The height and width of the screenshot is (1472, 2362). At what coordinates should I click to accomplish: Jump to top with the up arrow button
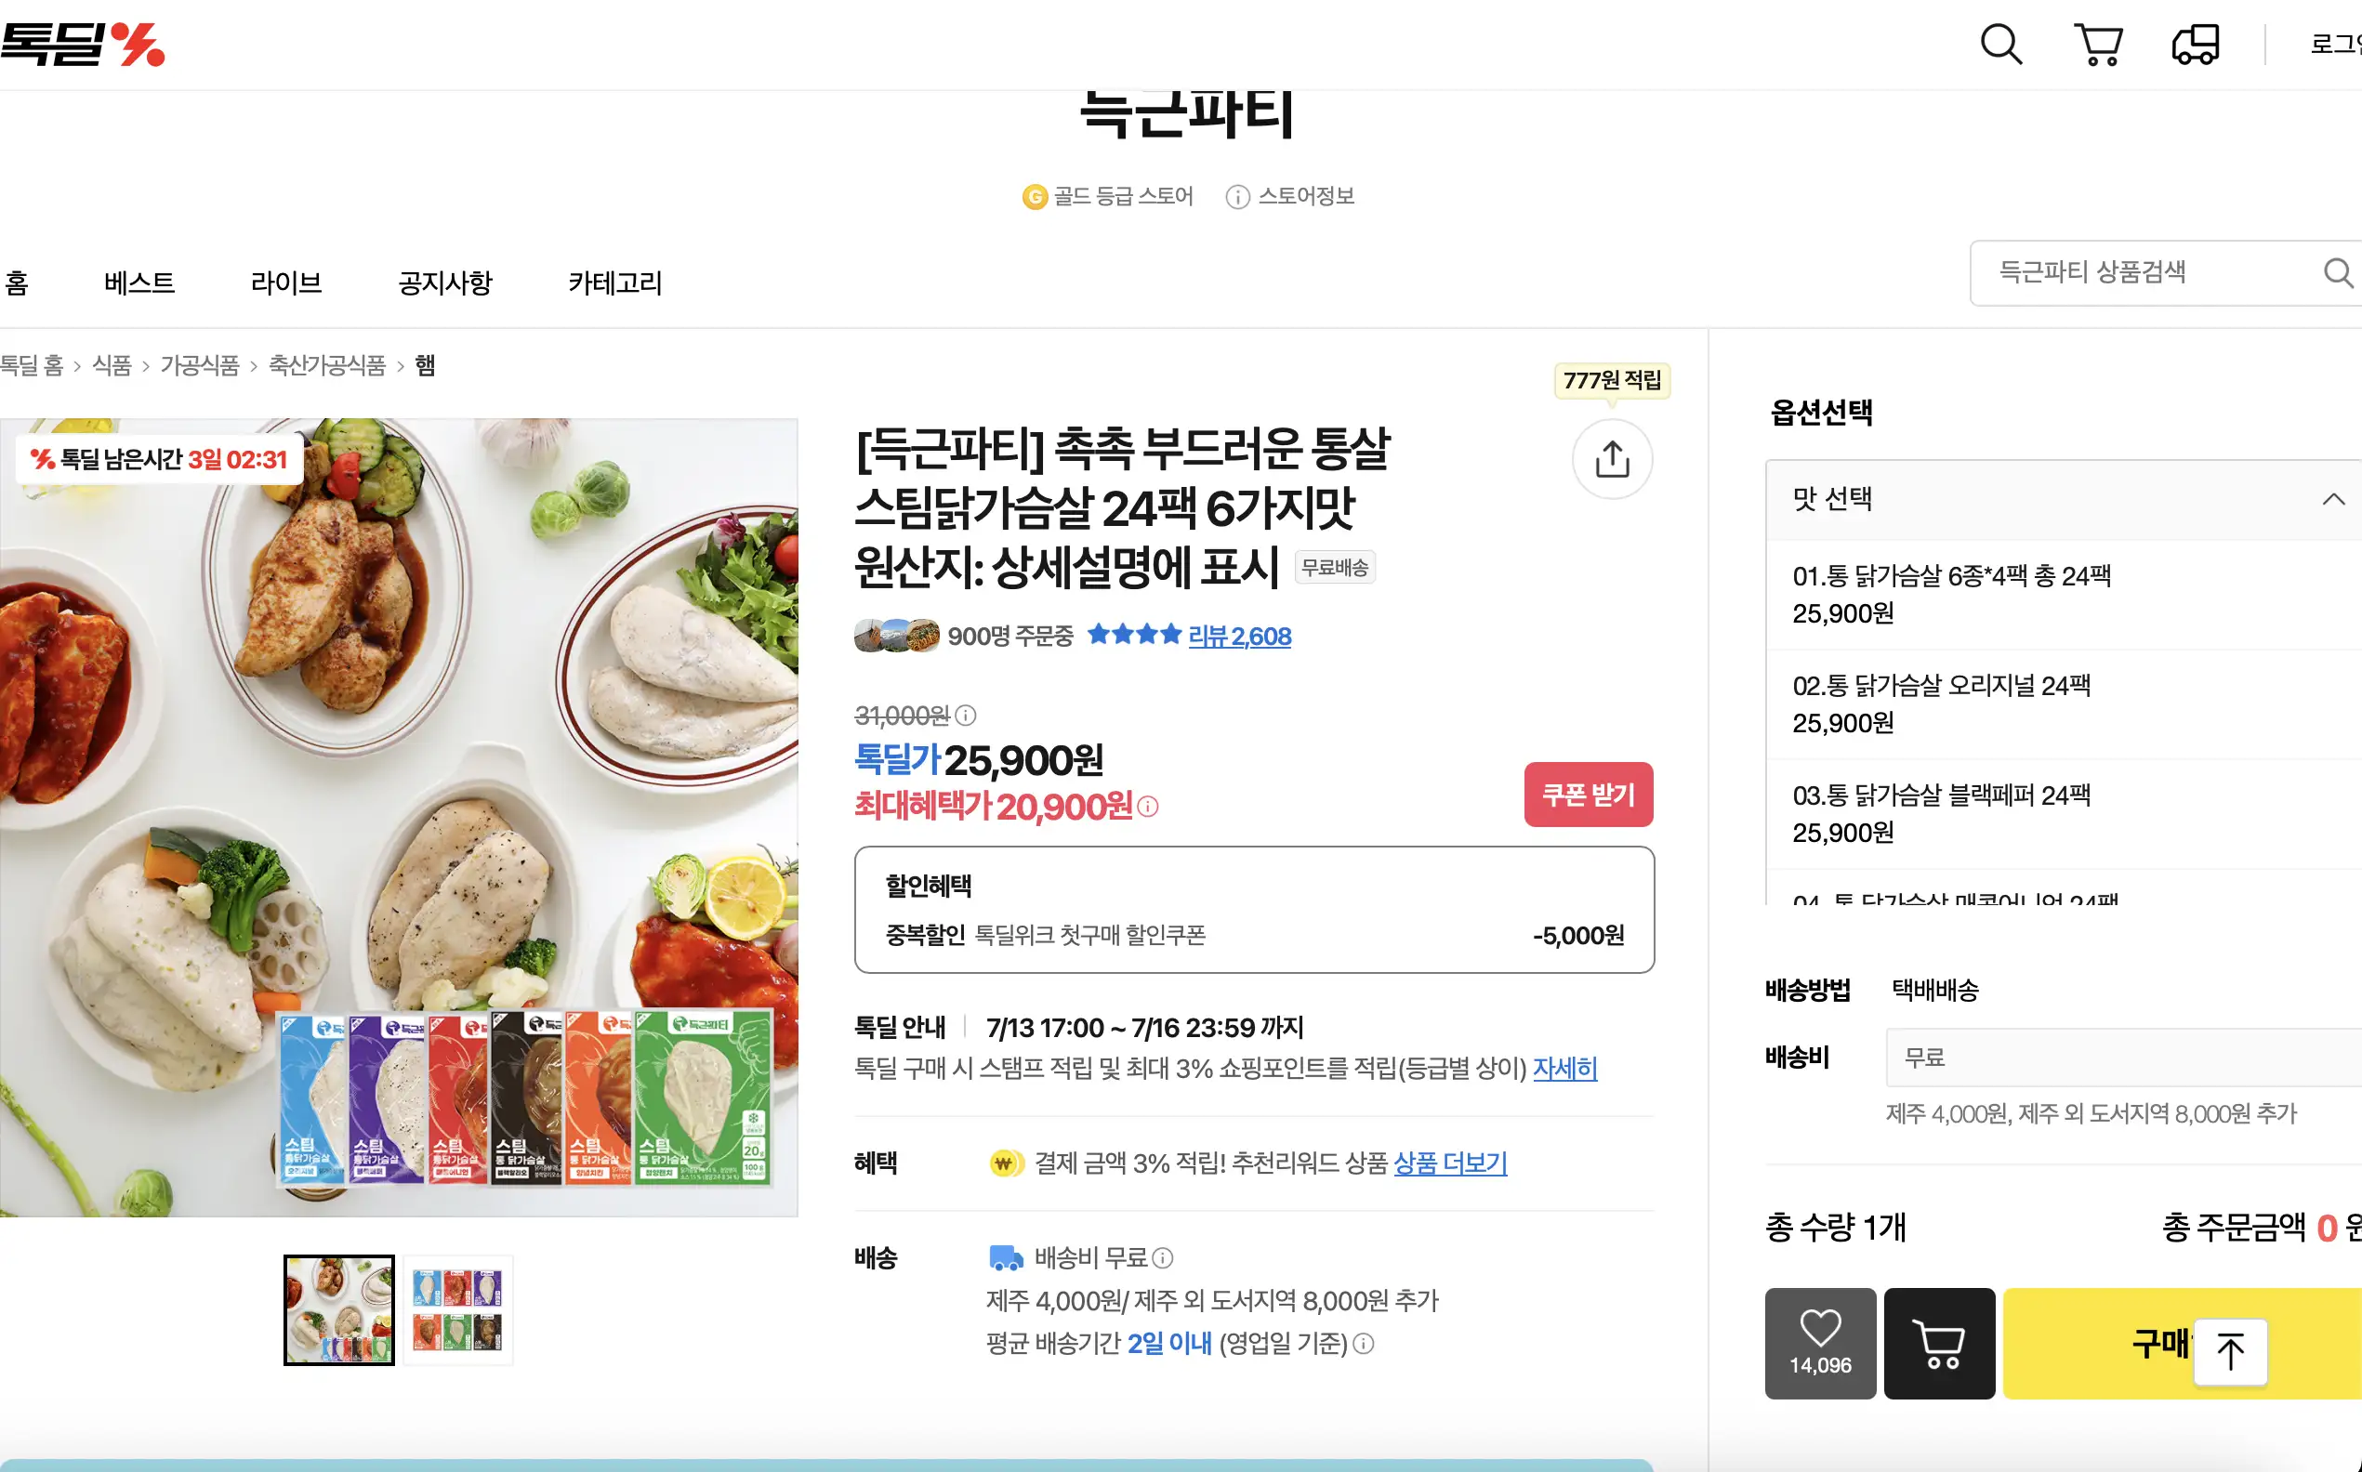[2230, 1351]
